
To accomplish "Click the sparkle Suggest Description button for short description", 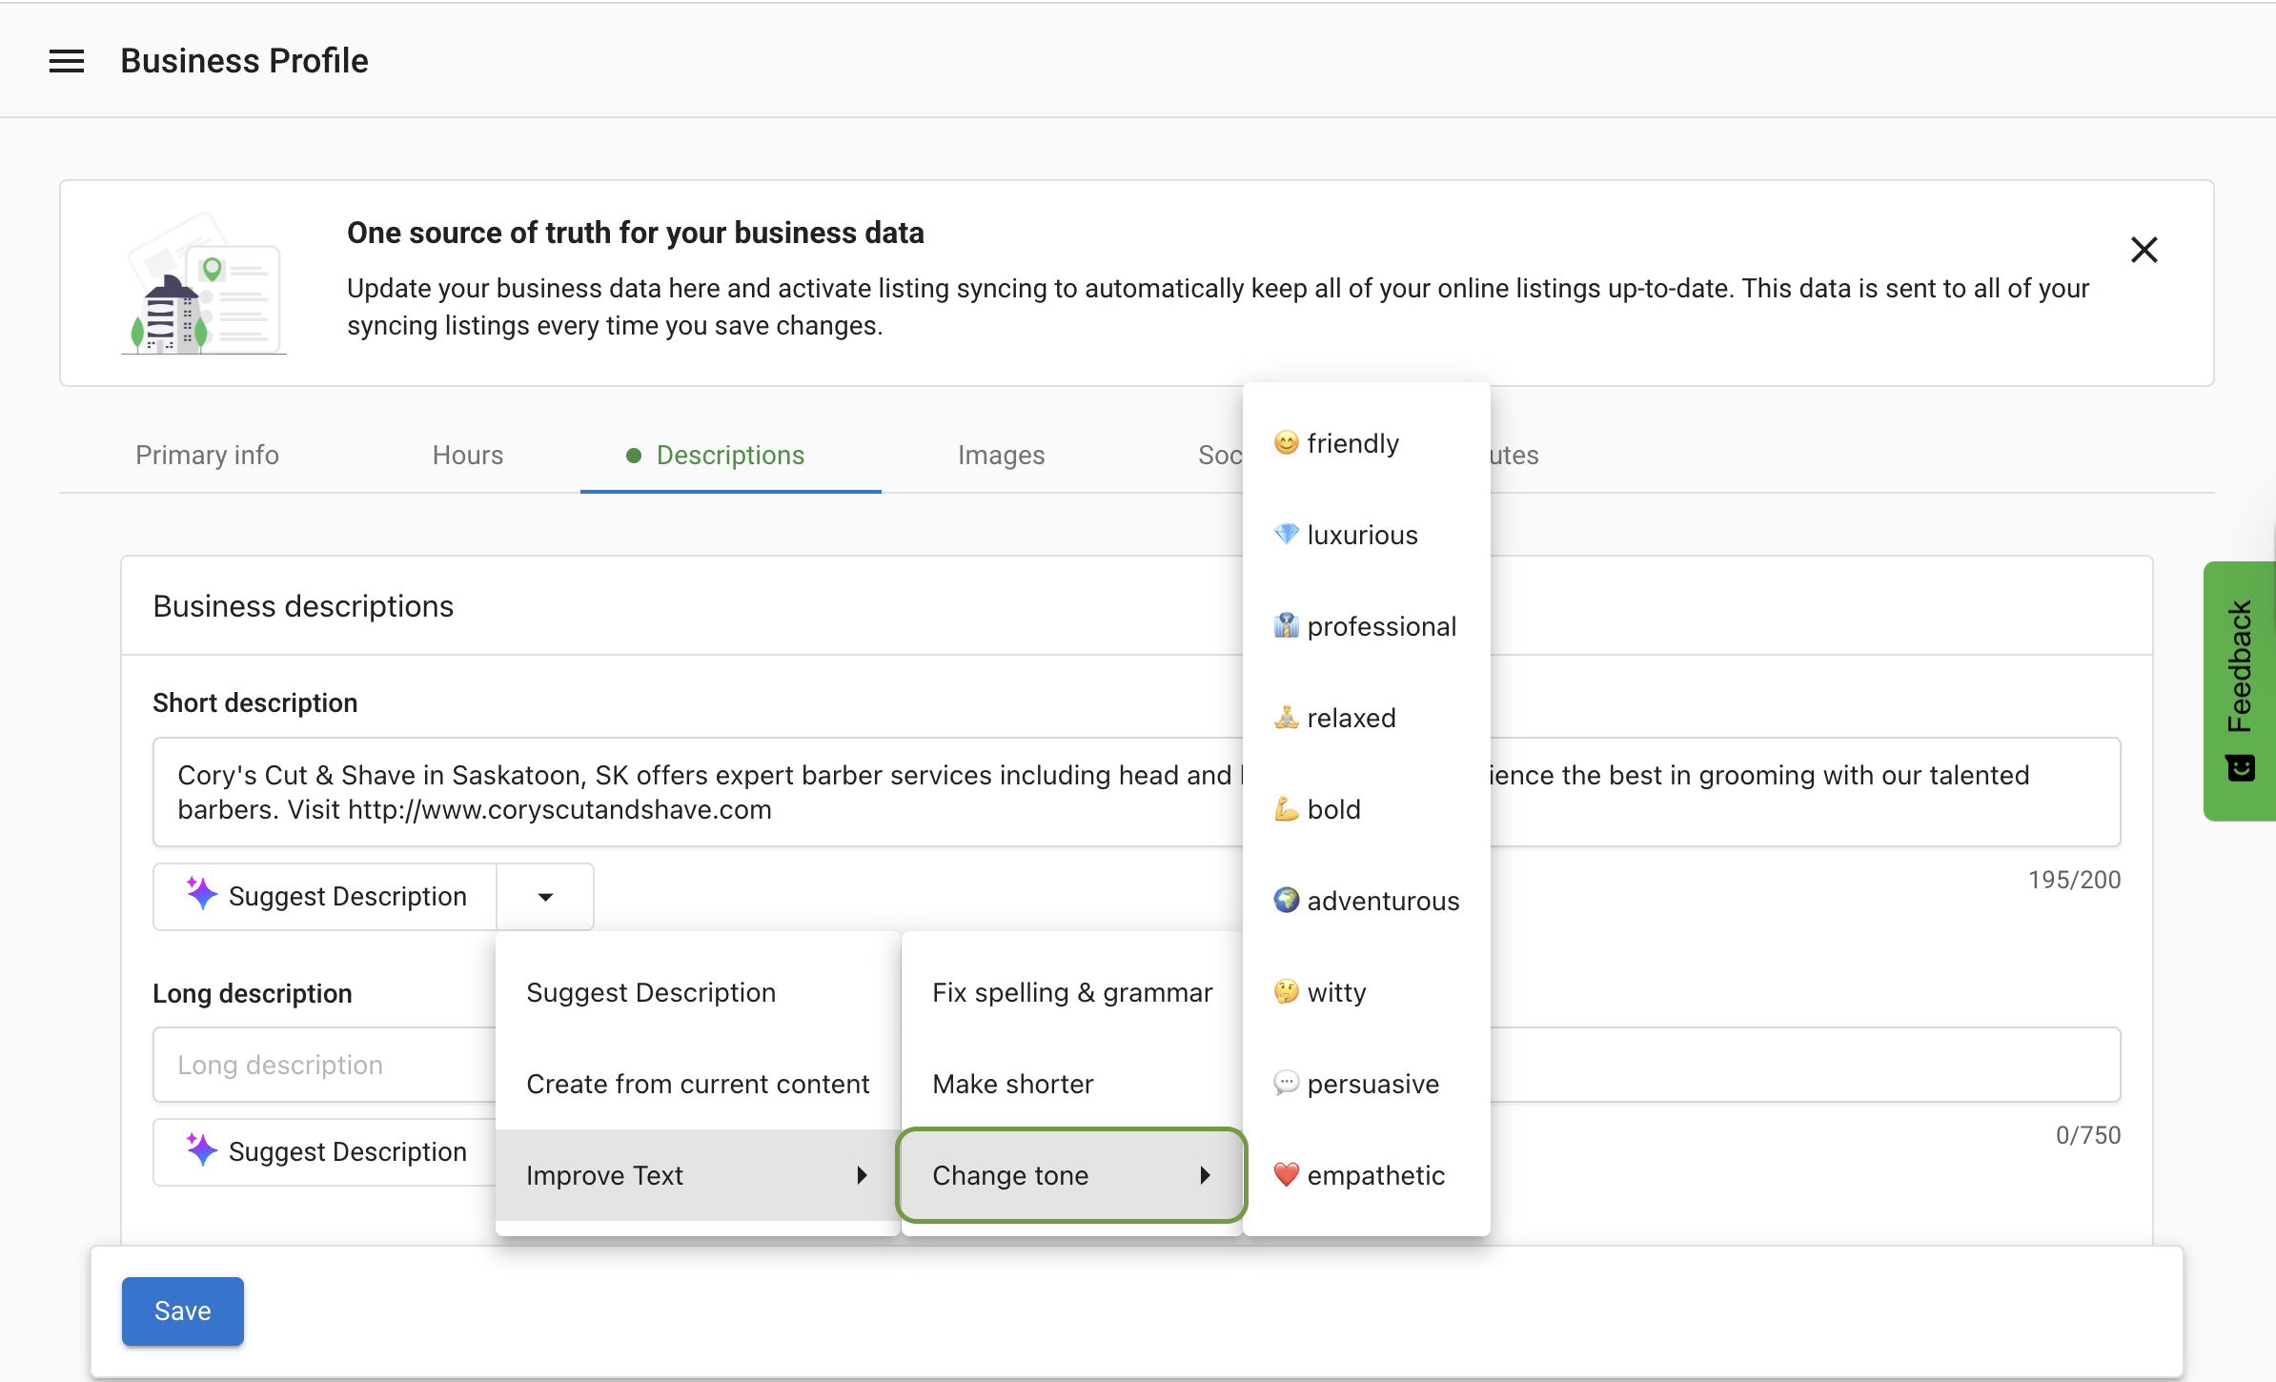I will 326,896.
